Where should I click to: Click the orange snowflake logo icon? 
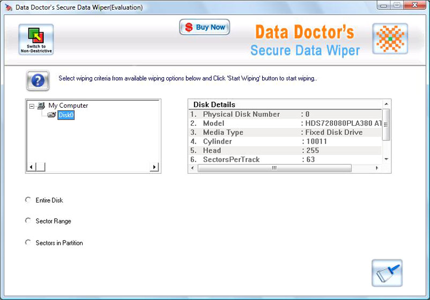[390, 39]
